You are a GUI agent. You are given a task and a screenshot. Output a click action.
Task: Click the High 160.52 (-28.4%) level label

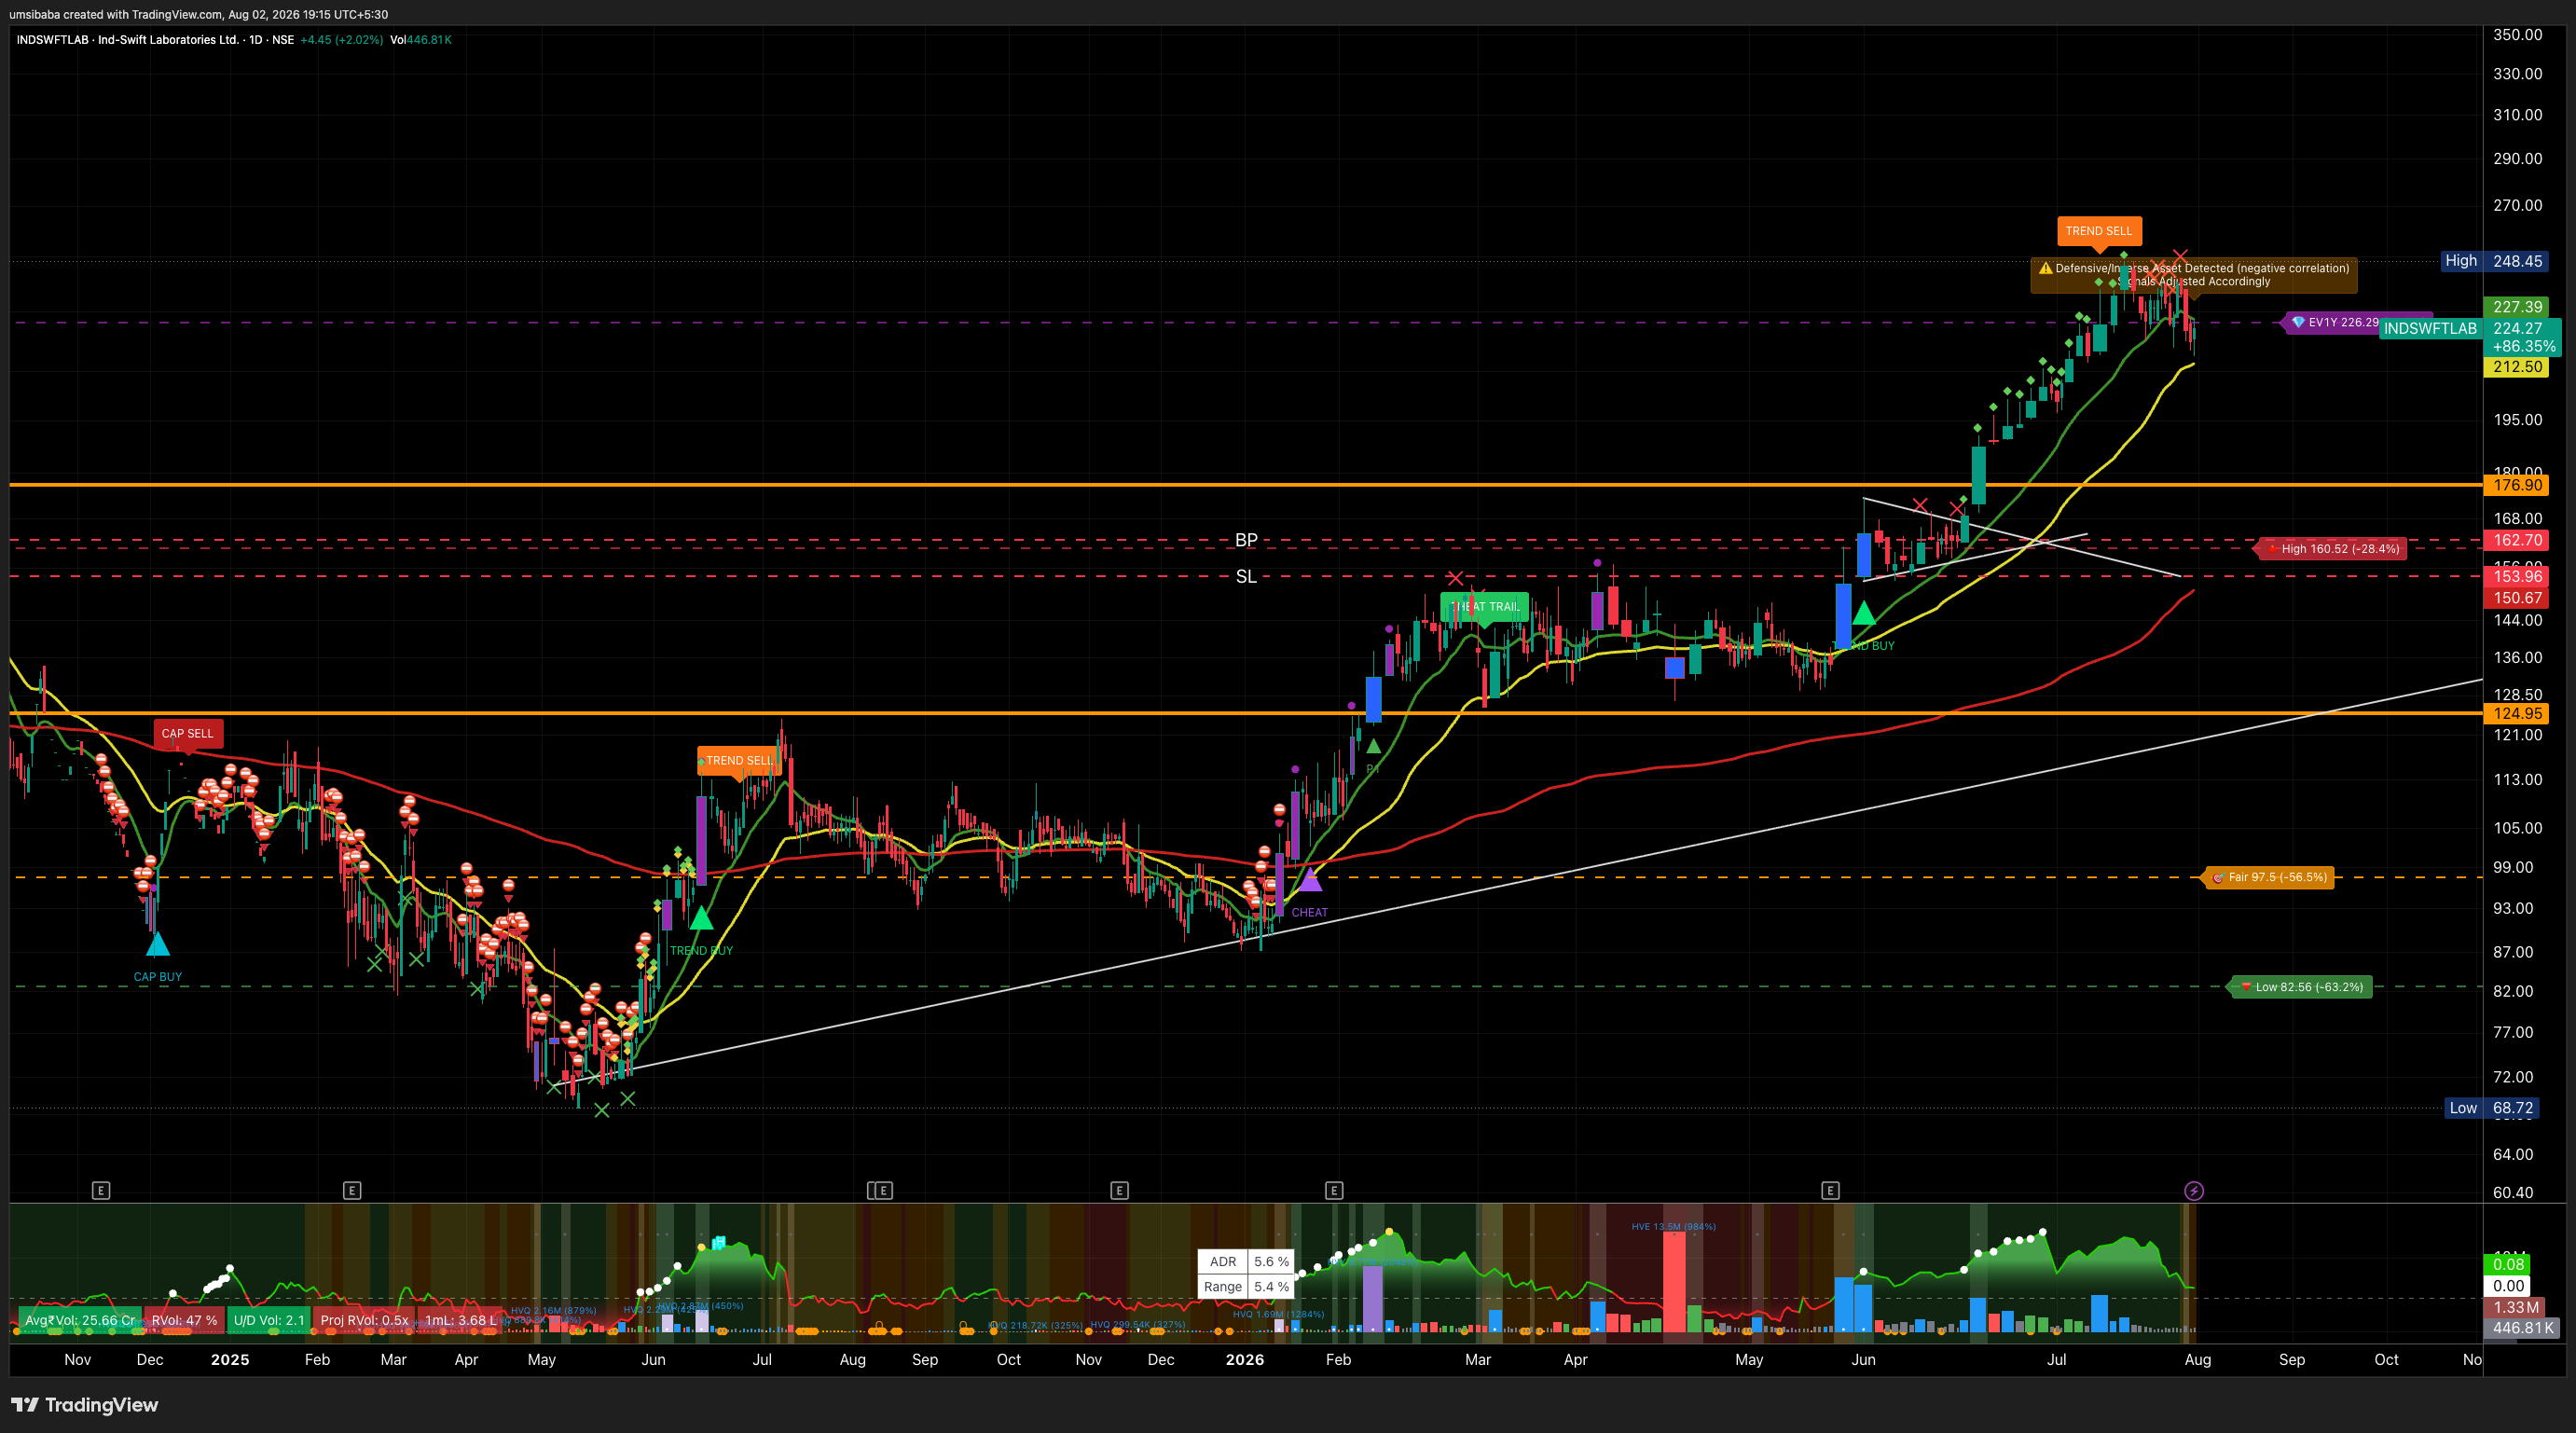click(x=2331, y=549)
